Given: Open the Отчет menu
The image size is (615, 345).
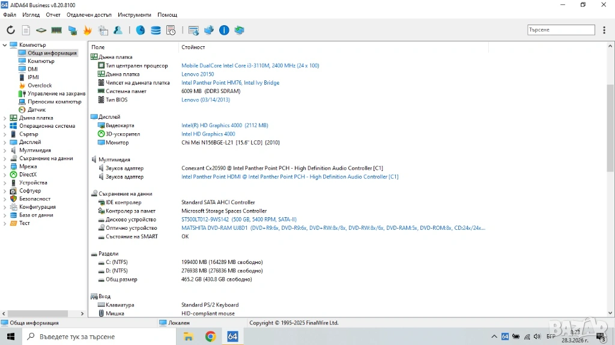Looking at the screenshot, I should 53,14.
